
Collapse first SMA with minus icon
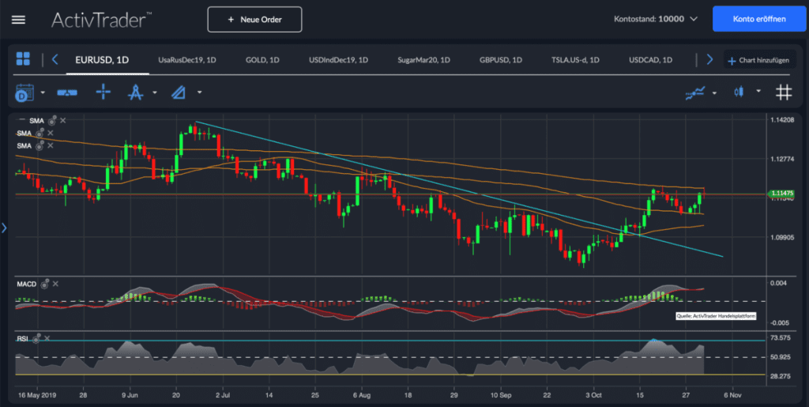(x=22, y=120)
